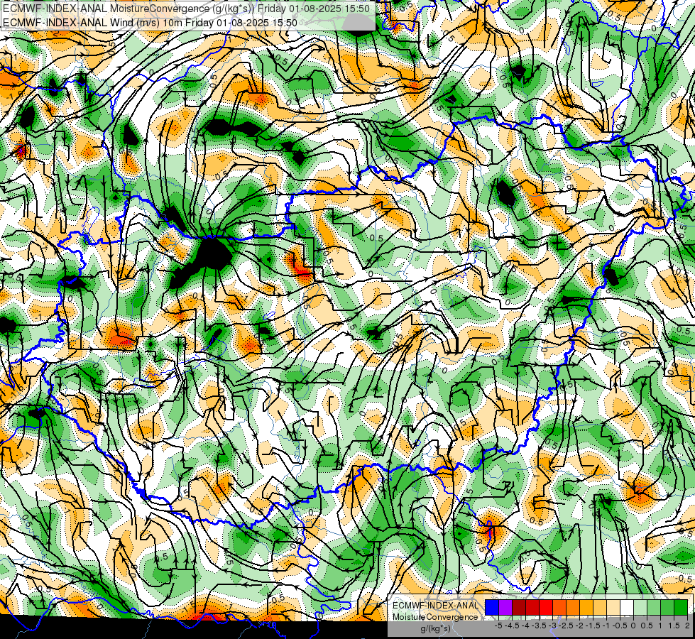Choose the legend swatch between 0.5 and 1
Viewport: 695px width, 639px height.
point(654,607)
